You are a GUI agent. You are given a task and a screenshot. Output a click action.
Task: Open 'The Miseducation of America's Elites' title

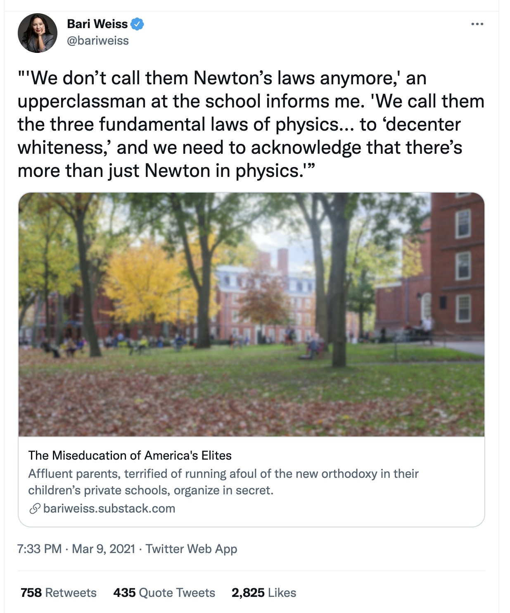click(130, 456)
